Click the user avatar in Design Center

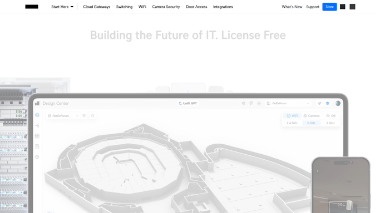(338, 103)
